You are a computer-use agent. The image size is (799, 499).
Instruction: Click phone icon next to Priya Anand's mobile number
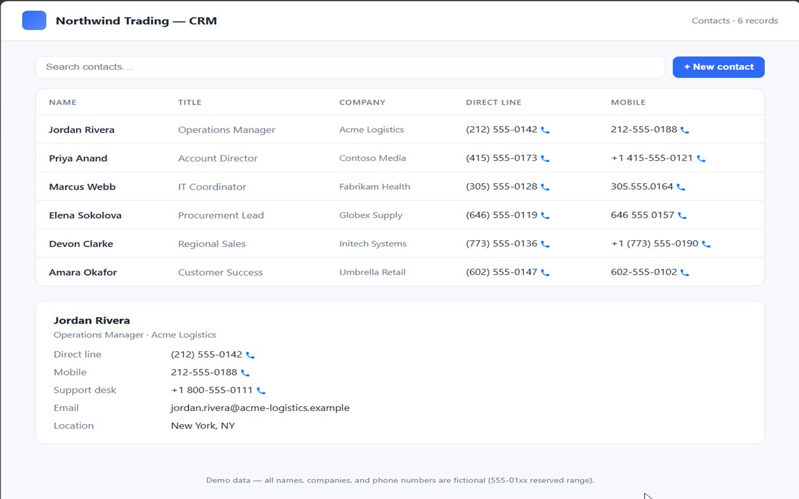701,159
